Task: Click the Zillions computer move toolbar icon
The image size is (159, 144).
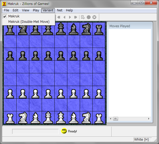Action: 83,17
